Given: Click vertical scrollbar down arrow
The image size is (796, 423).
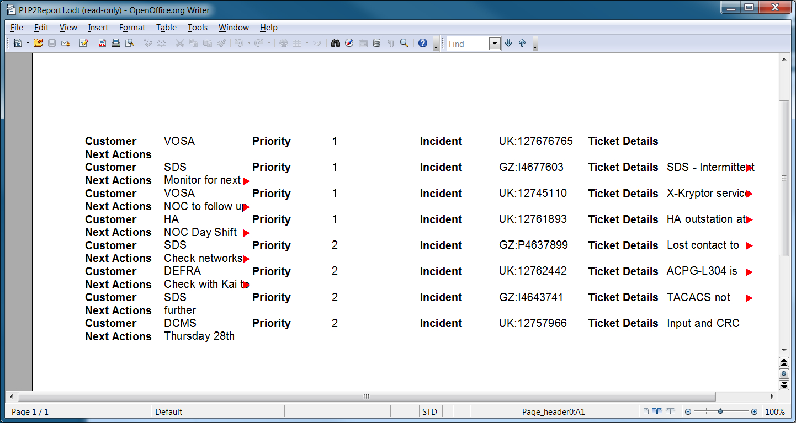Looking at the screenshot, I should [x=783, y=350].
